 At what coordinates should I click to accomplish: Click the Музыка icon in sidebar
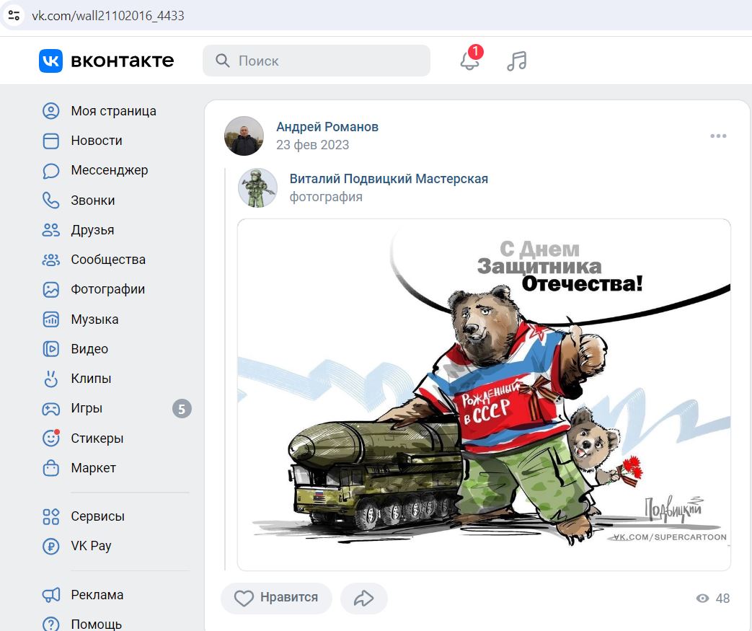(51, 319)
